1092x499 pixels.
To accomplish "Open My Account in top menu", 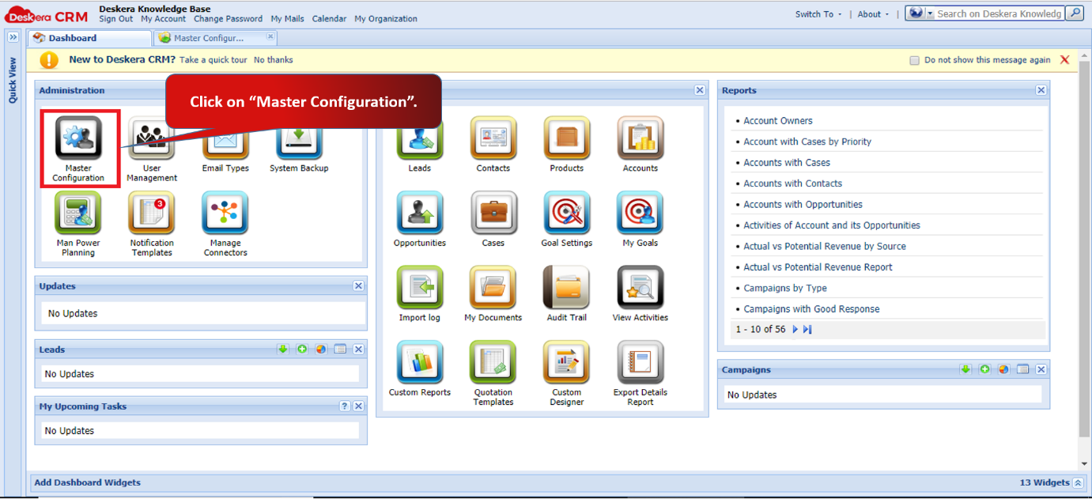I will coord(164,19).
